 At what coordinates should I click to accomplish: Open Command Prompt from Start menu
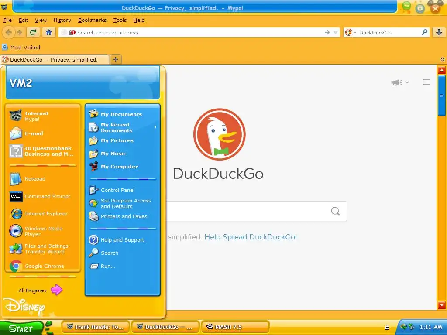point(43,196)
